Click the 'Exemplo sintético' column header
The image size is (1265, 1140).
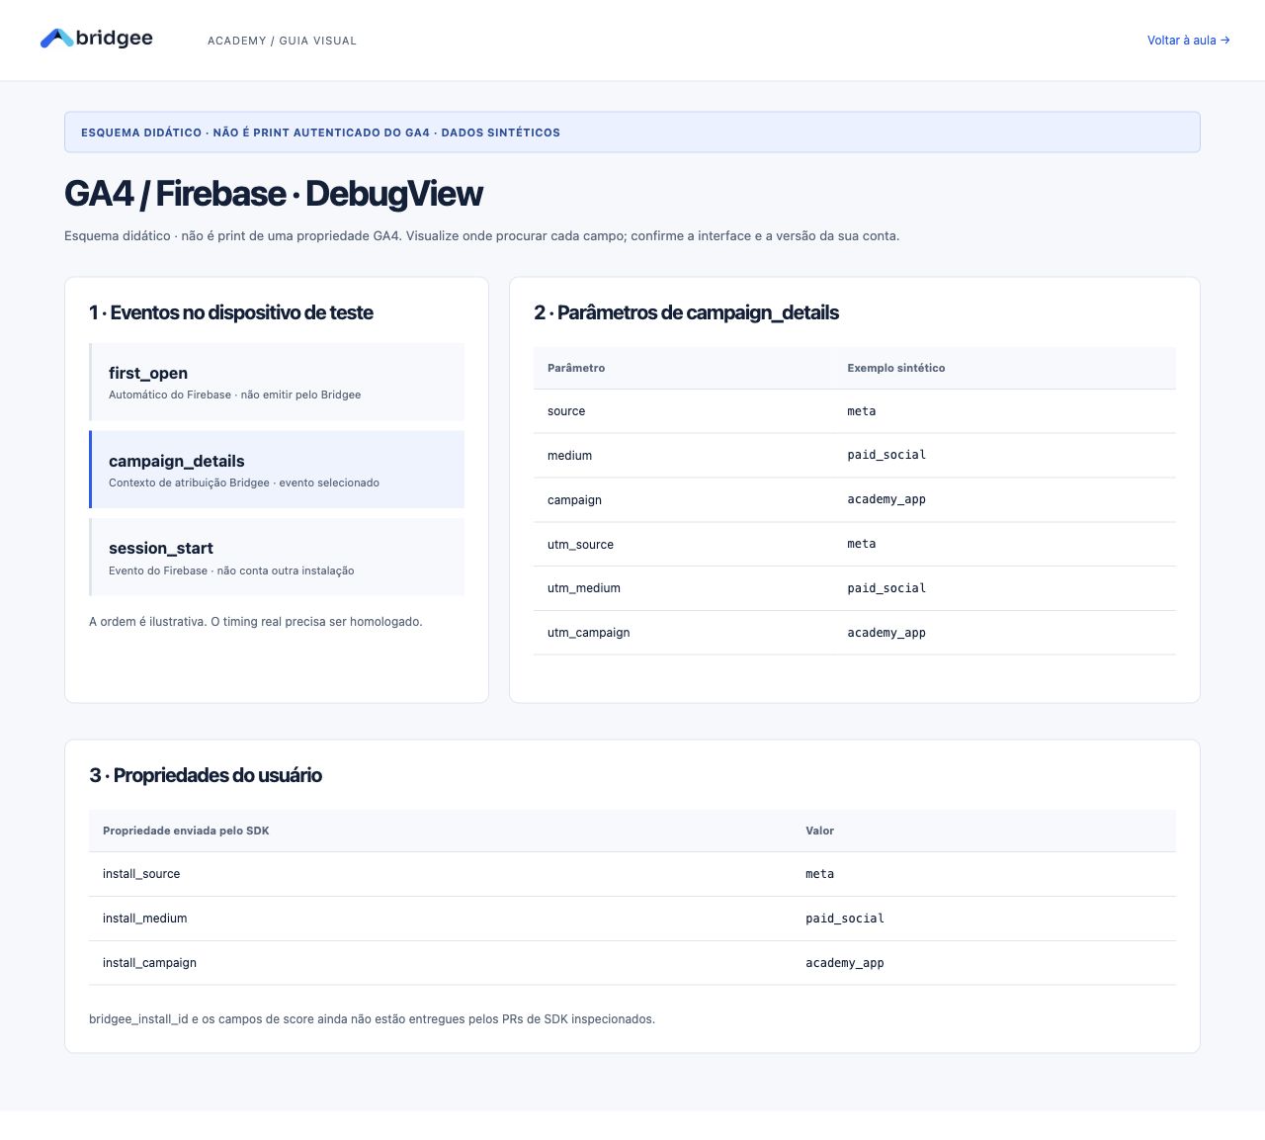(896, 368)
